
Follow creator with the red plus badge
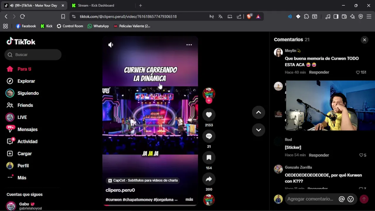(x=209, y=101)
